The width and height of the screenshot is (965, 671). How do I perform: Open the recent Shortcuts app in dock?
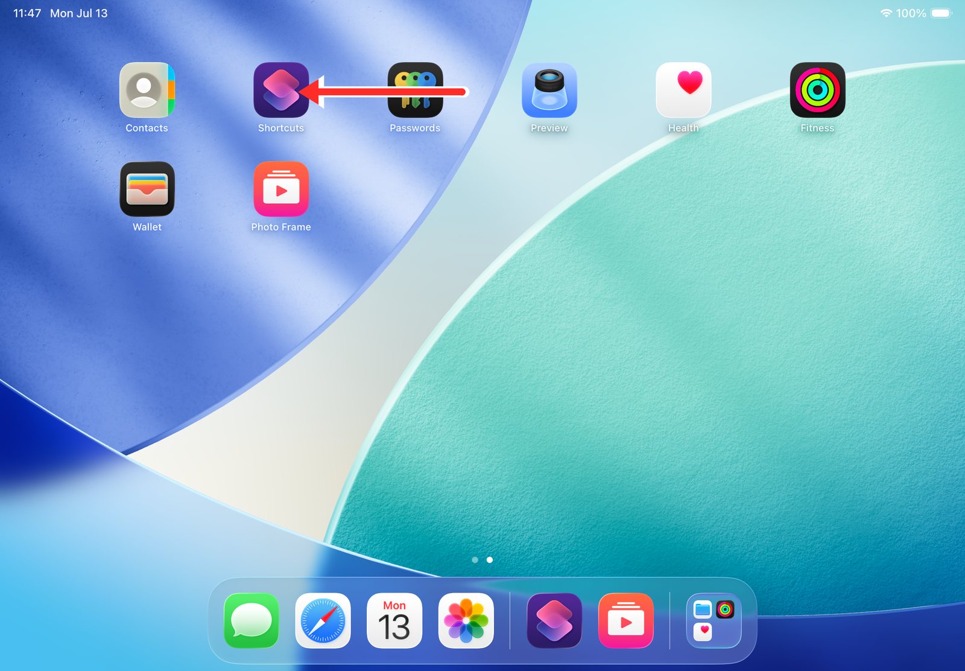554,620
